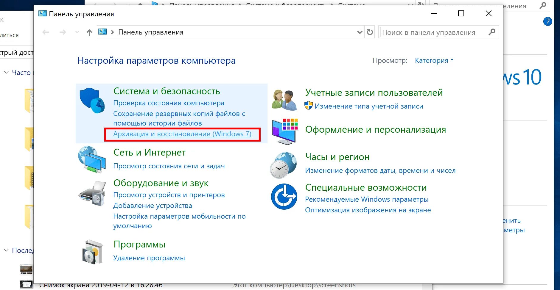
Task: Select the screenshot file thumbnail in Explorer
Action: click(x=26, y=284)
